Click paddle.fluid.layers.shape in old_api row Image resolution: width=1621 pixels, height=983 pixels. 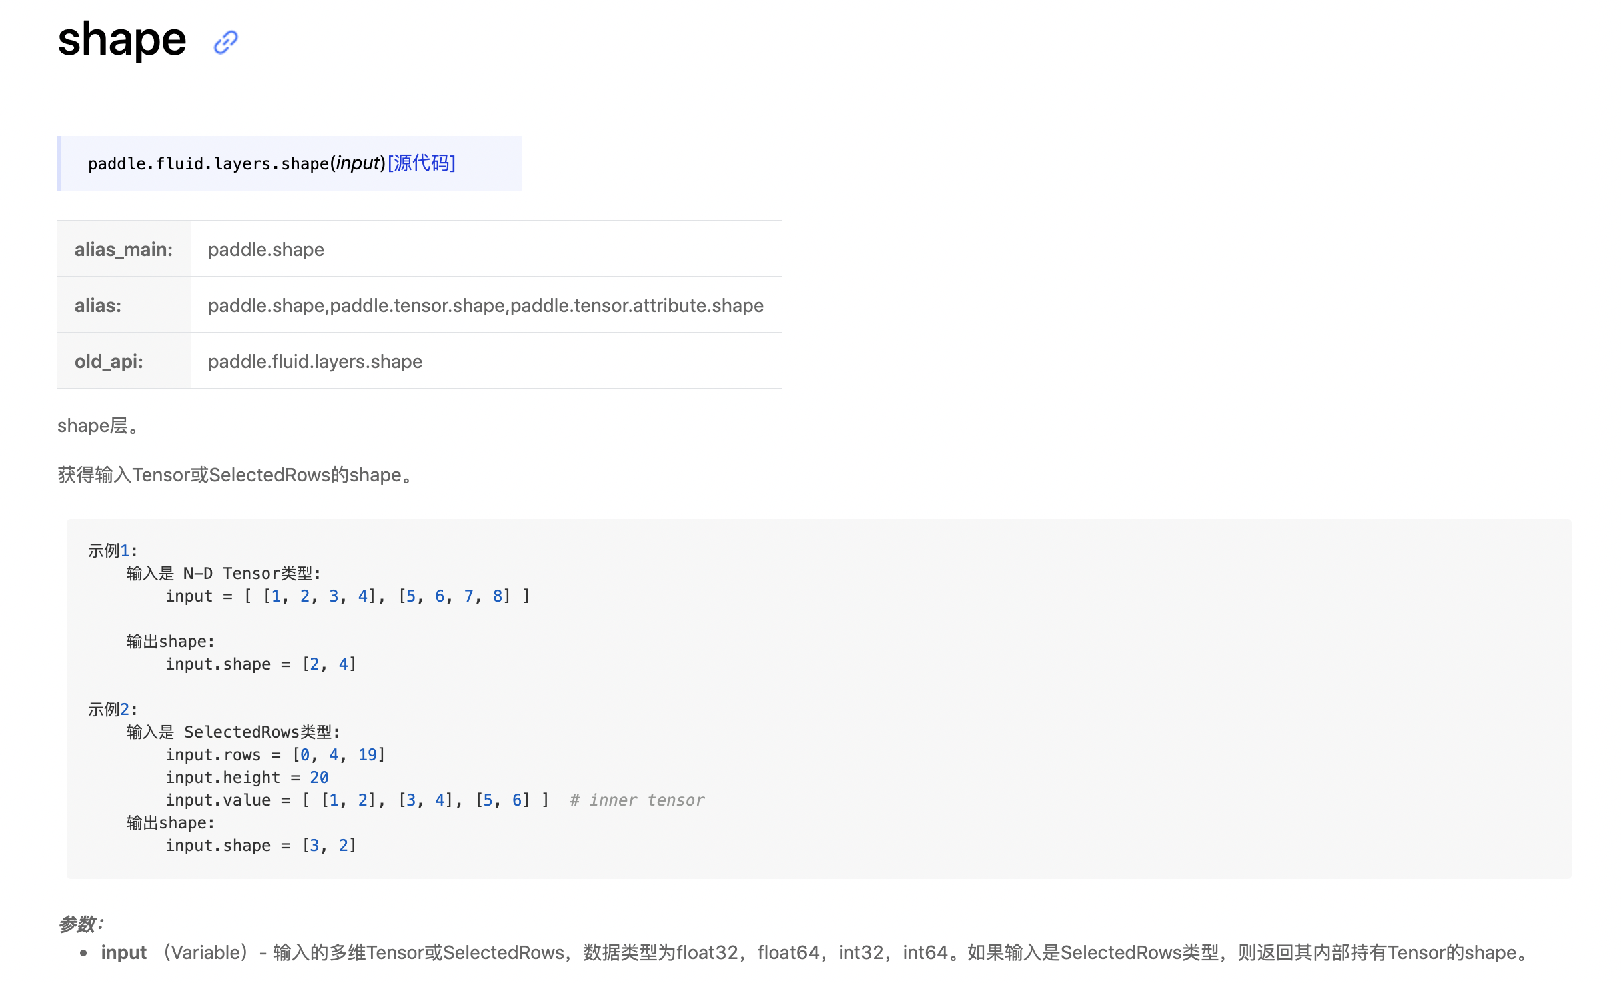point(315,361)
